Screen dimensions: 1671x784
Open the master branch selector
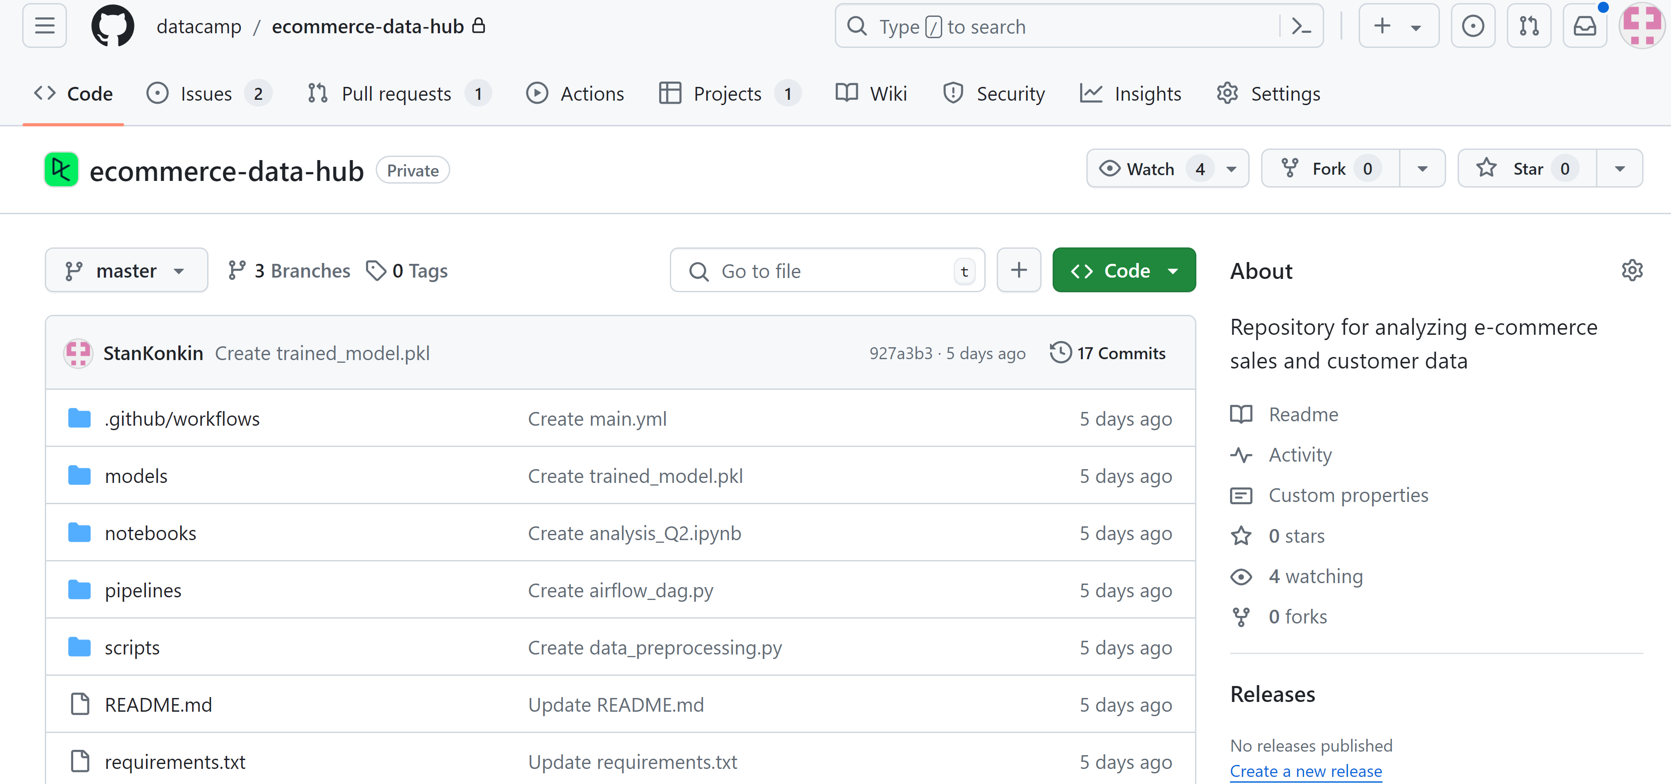pos(126,270)
